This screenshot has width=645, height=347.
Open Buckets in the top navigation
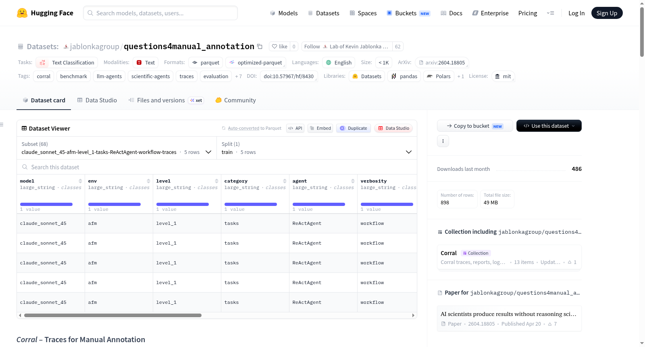pyautogui.click(x=409, y=13)
